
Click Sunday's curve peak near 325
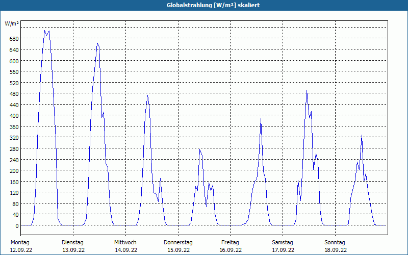tap(362, 135)
